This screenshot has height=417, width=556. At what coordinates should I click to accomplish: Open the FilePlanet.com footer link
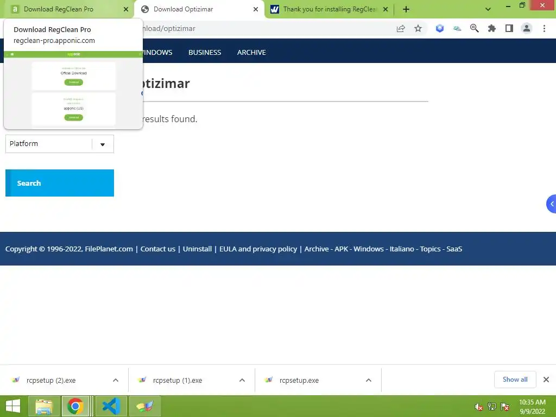109,249
